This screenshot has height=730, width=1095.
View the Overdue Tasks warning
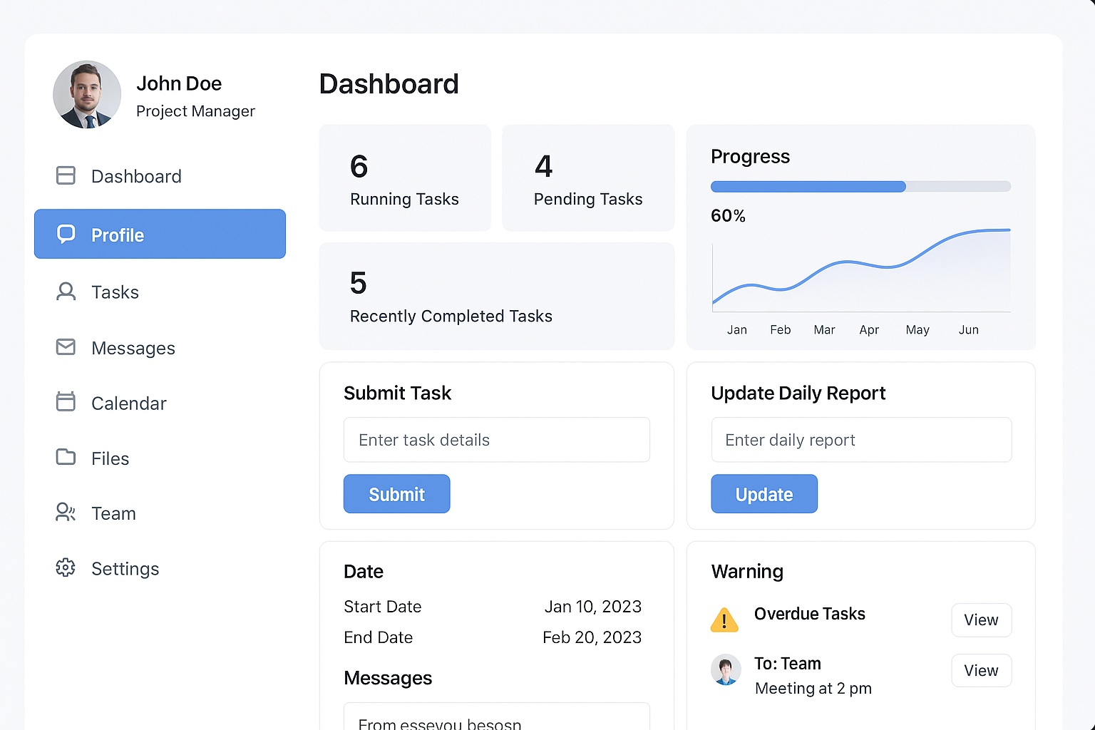click(981, 620)
